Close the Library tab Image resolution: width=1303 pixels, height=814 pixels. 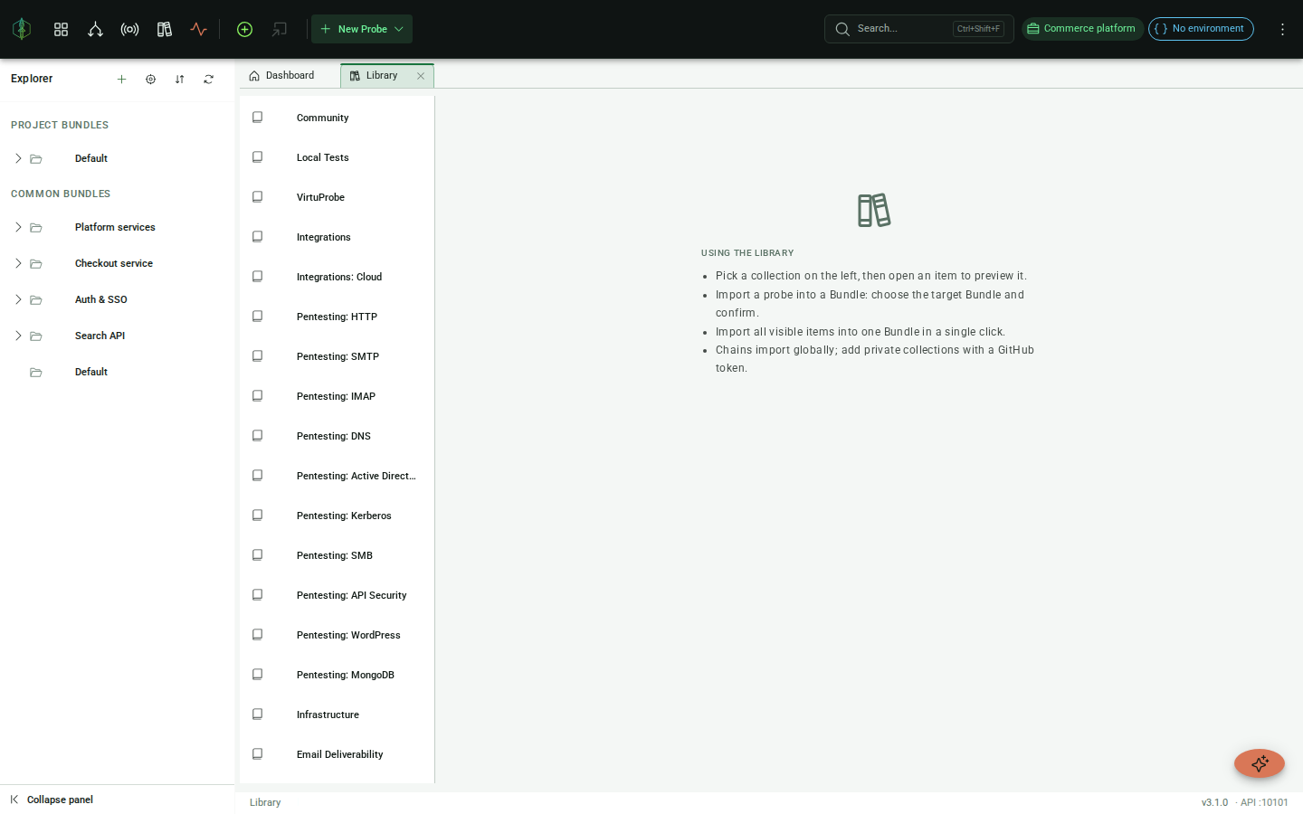click(x=421, y=76)
